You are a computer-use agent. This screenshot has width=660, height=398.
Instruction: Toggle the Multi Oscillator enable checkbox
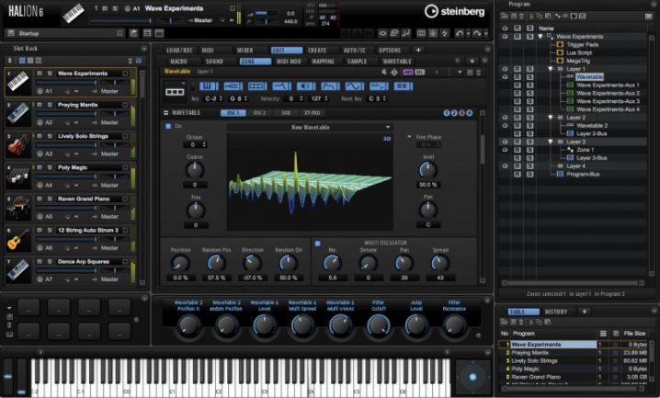pos(318,244)
